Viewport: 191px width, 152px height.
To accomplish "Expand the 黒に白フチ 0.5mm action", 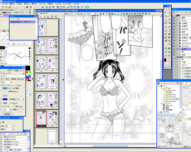I will point(3,137).
